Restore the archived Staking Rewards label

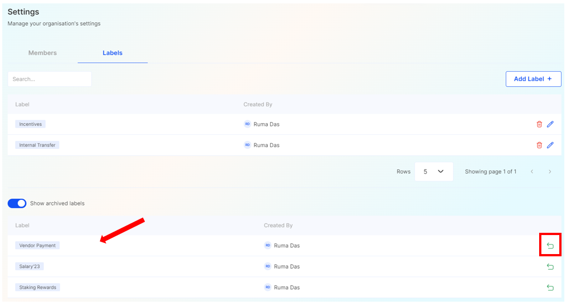(x=550, y=288)
